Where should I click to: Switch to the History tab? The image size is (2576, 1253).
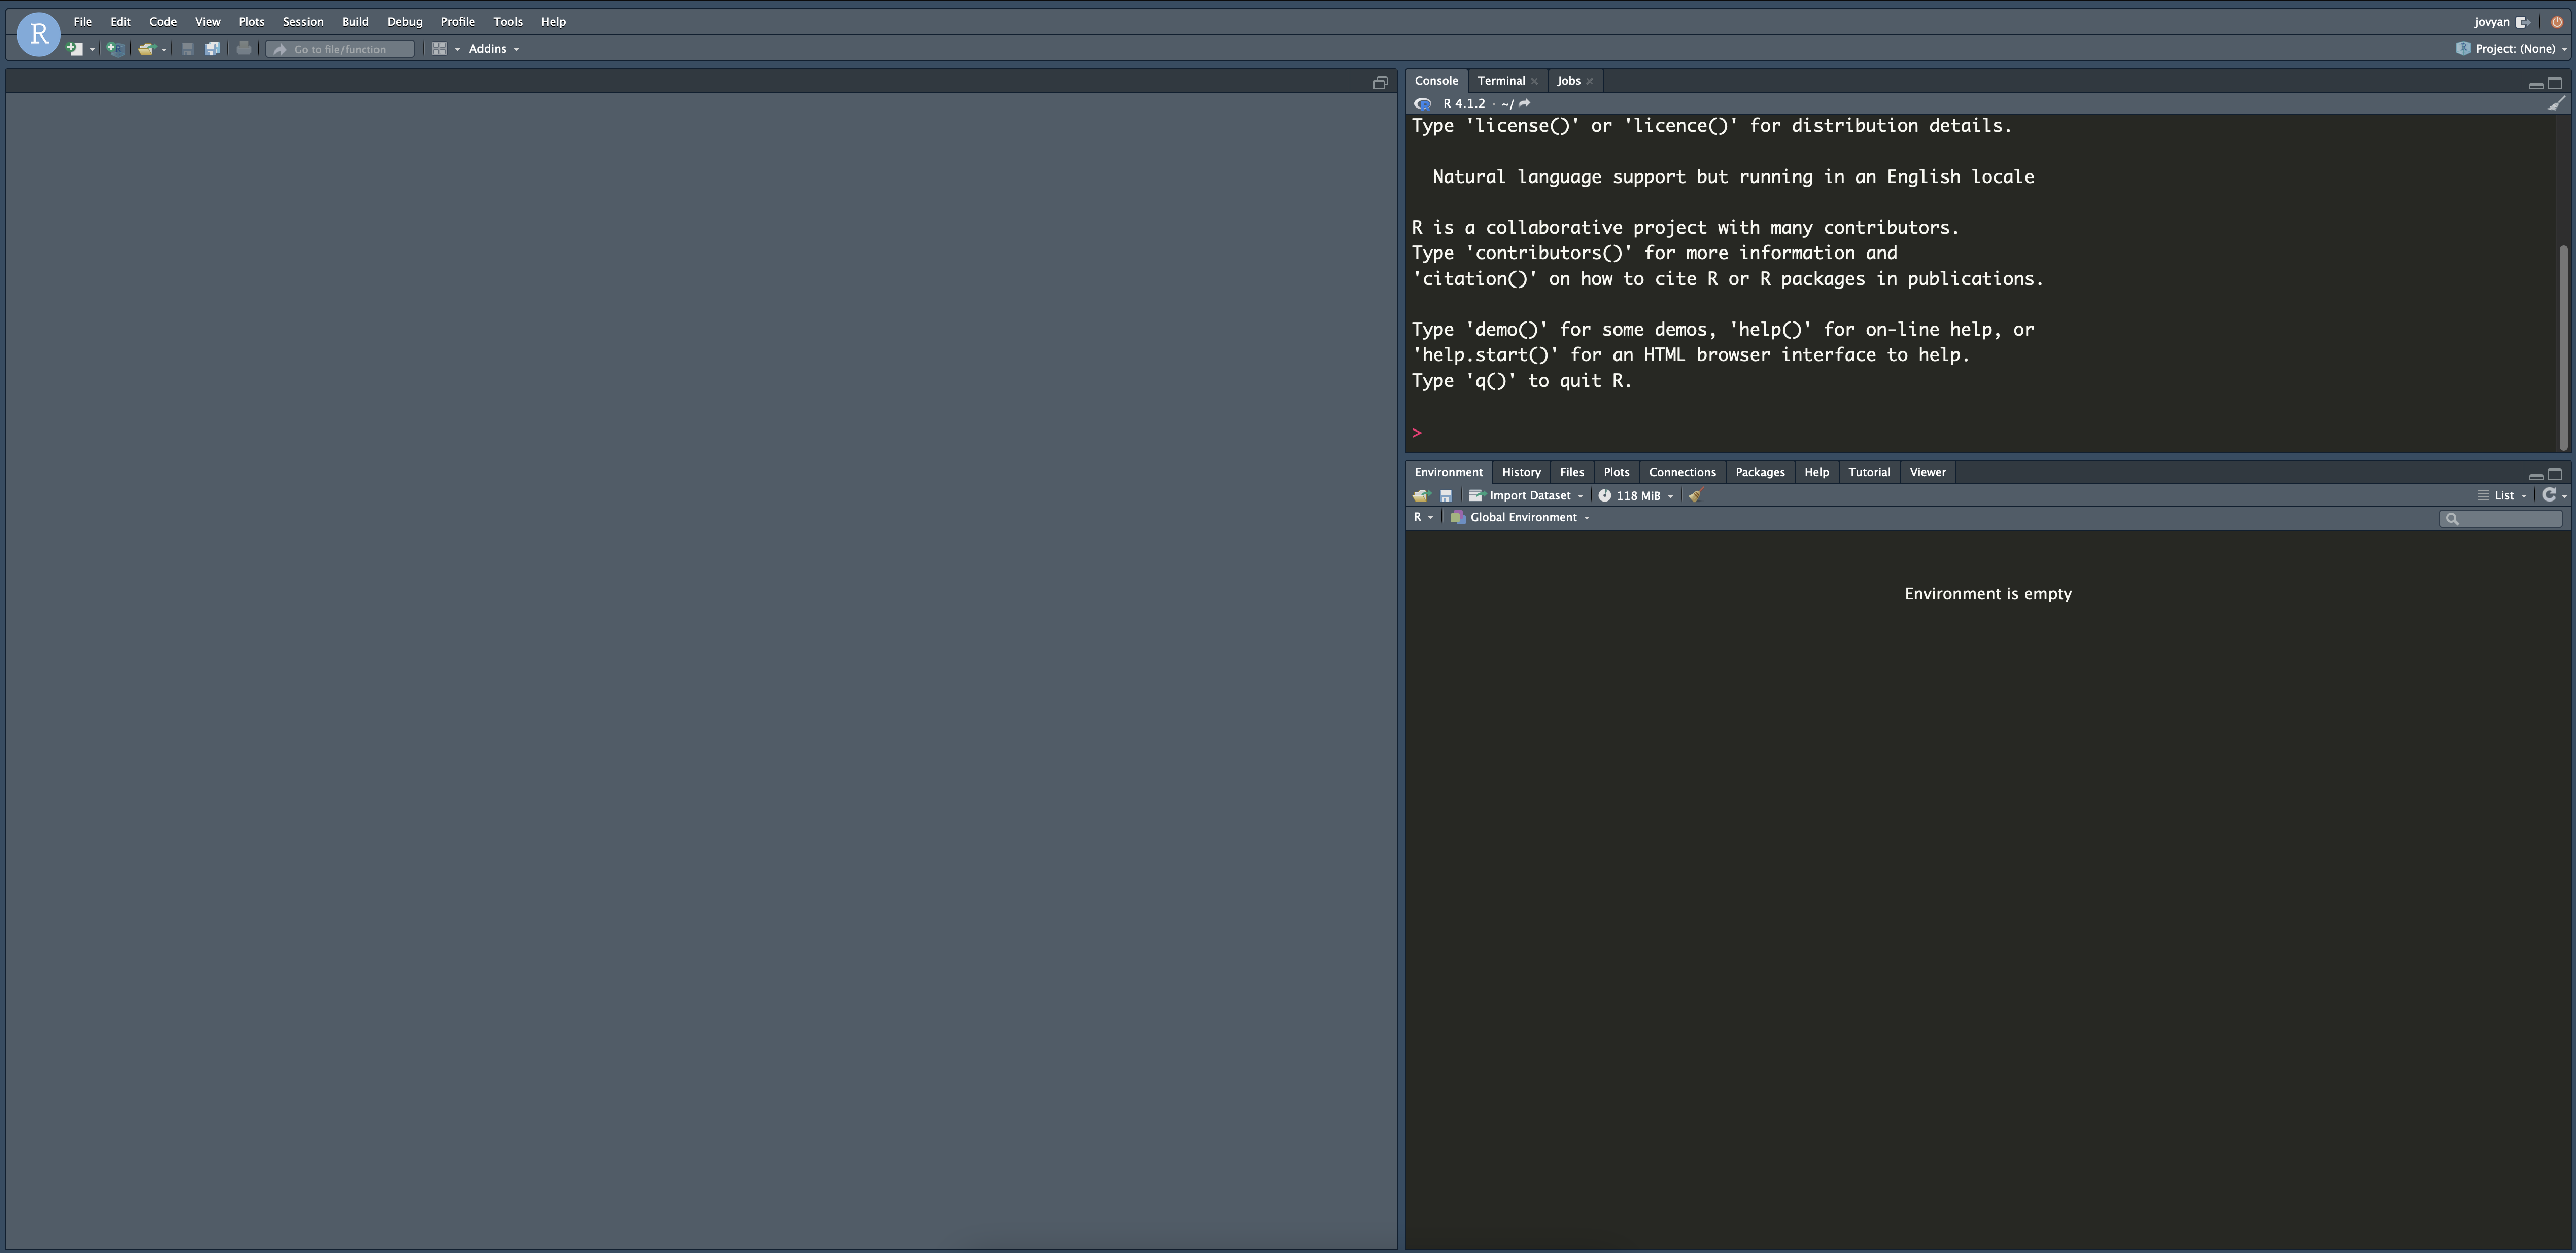pyautogui.click(x=1521, y=473)
